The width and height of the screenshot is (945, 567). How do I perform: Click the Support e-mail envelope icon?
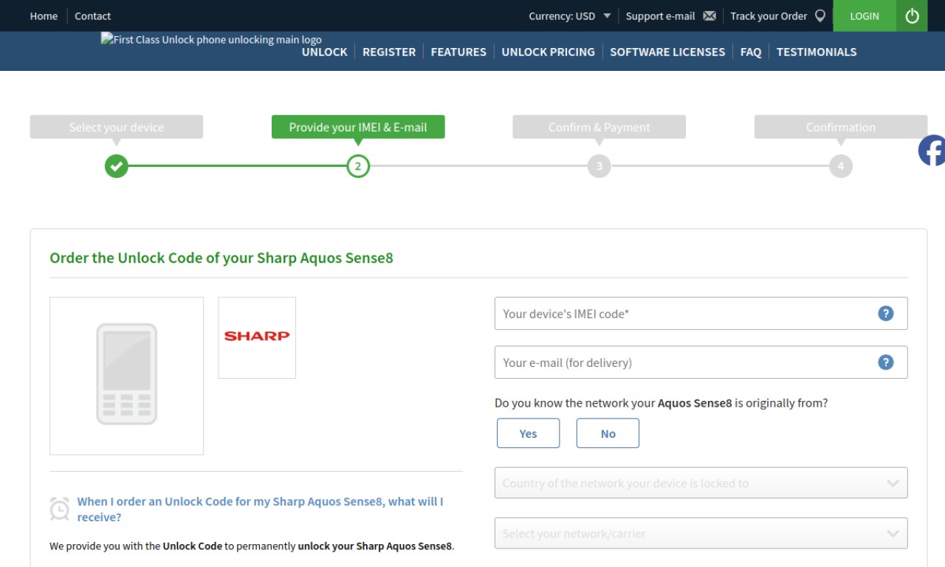709,16
